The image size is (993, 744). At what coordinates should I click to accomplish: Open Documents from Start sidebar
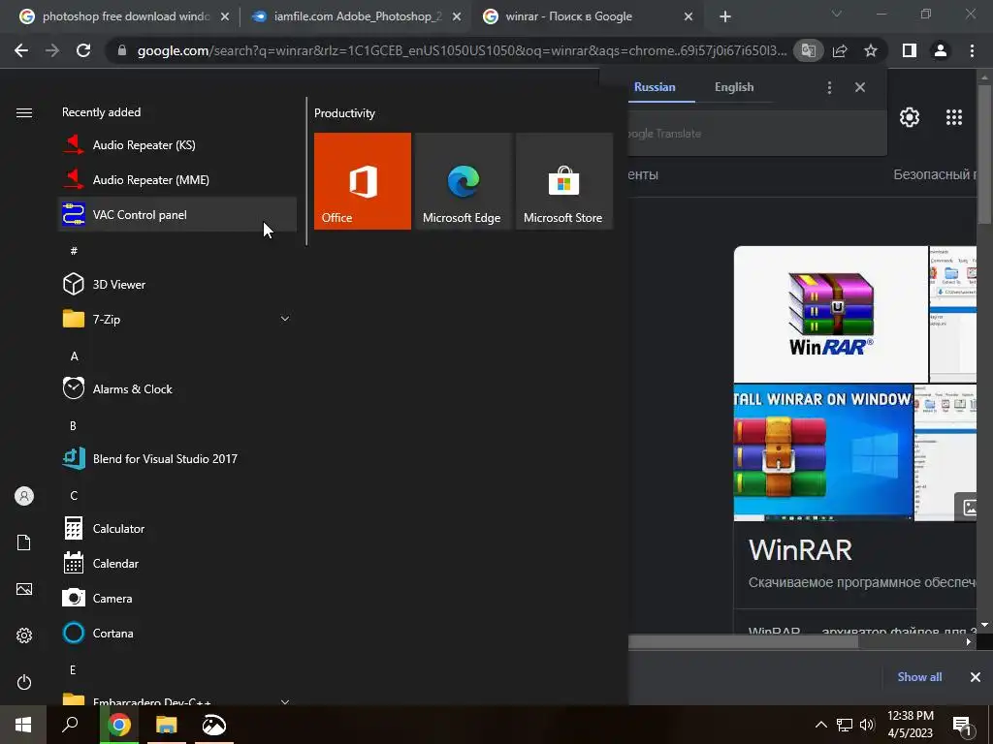pyautogui.click(x=24, y=542)
